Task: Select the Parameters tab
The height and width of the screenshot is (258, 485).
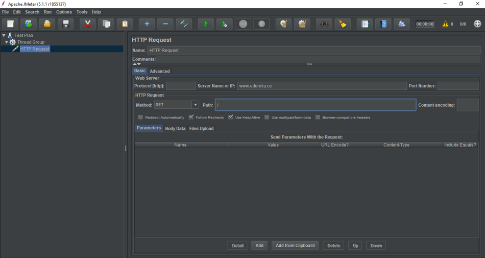Action: [x=149, y=128]
